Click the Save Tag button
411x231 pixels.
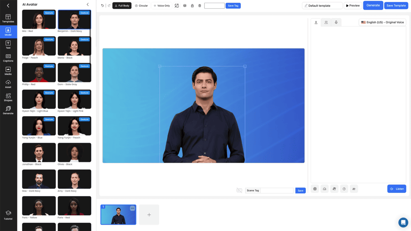pos(233,5)
